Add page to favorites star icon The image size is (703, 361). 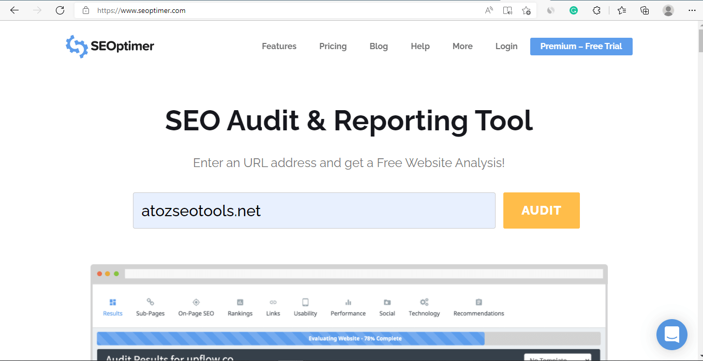tap(526, 10)
